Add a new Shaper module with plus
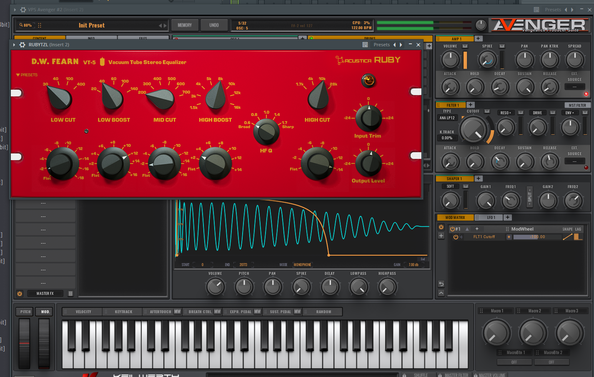The image size is (594, 377). [x=479, y=178]
